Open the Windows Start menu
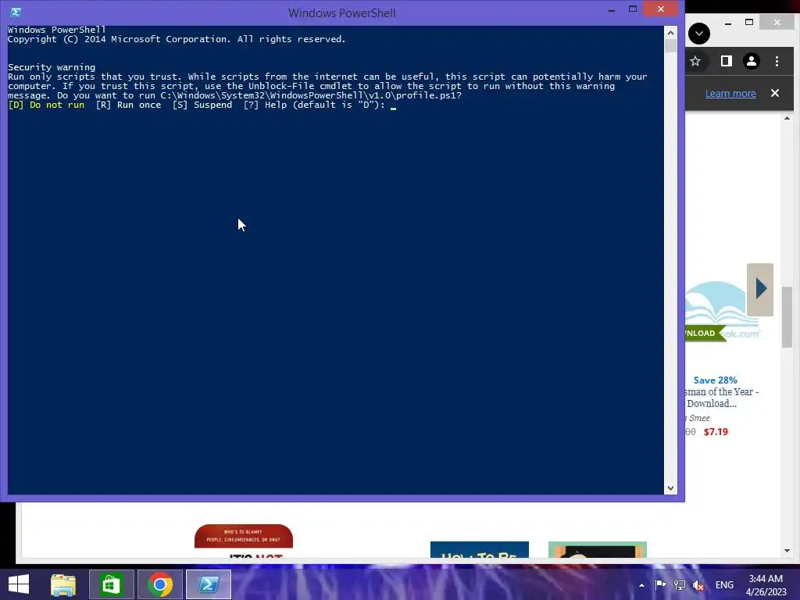This screenshot has width=800, height=600. tap(19, 584)
